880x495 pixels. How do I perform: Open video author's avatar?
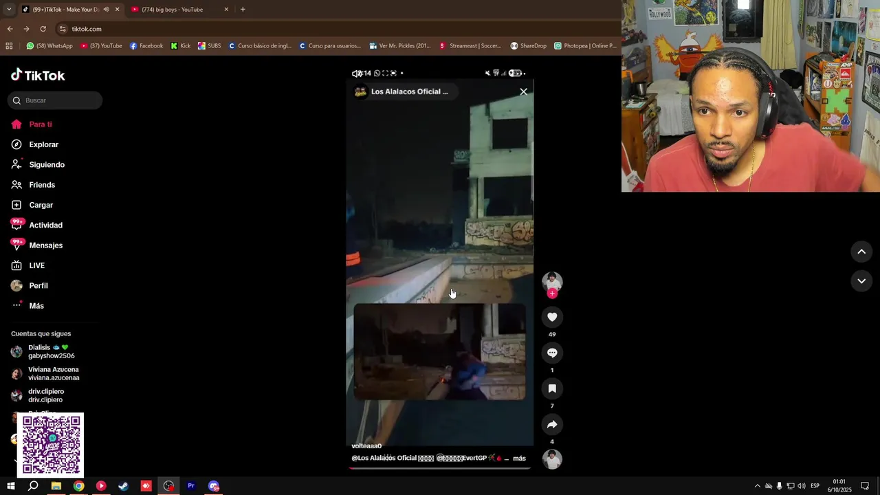pyautogui.click(x=552, y=282)
